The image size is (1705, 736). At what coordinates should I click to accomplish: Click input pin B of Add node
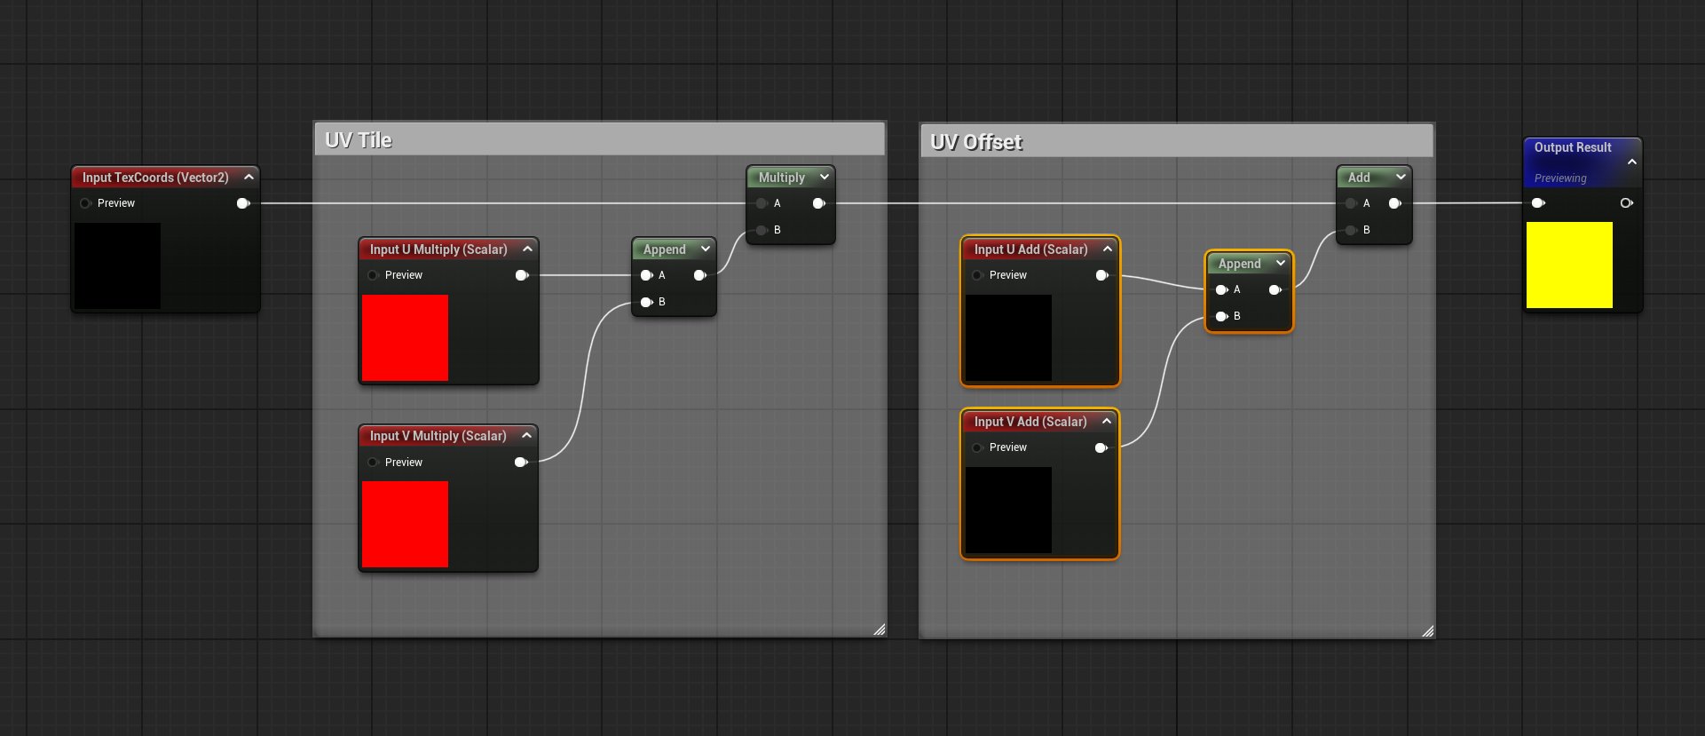pos(1351,230)
